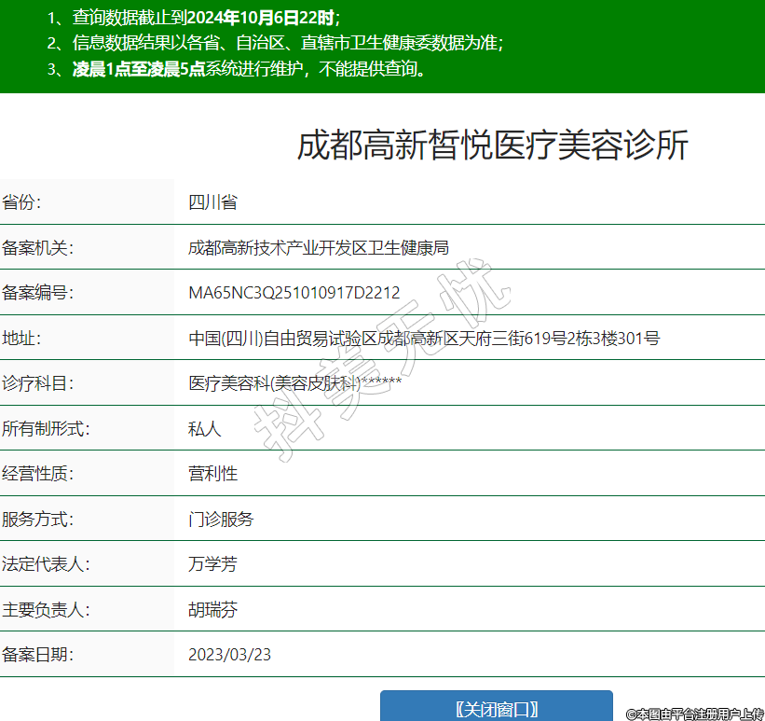Click the 诊疗科目 row label
This screenshot has width=765, height=721.
click(37, 382)
